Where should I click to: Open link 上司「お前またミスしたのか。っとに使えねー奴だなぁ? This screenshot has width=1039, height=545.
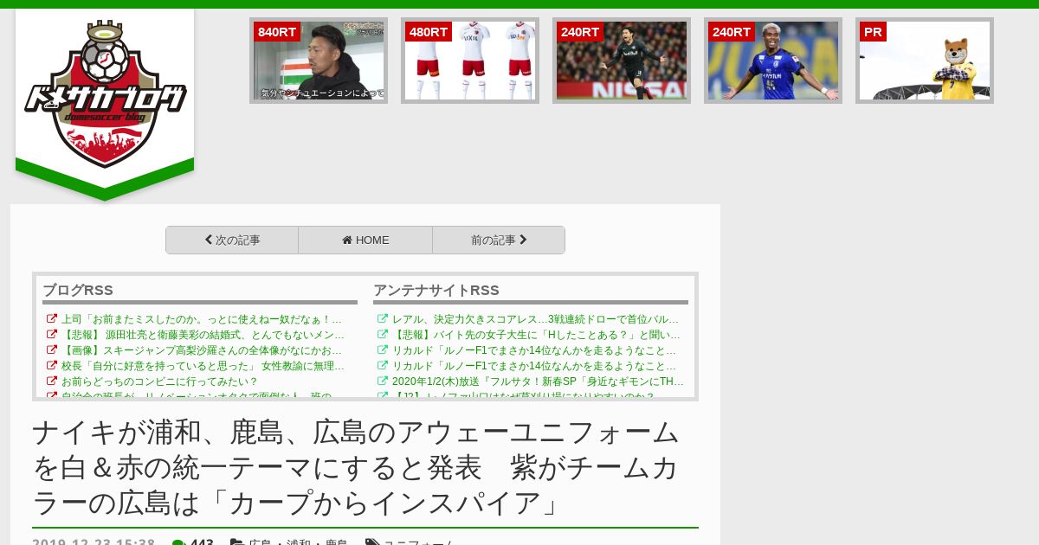[202, 319]
